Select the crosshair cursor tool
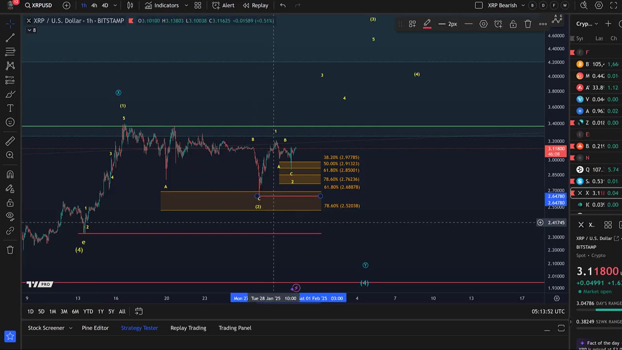622x350 pixels. coord(10,23)
